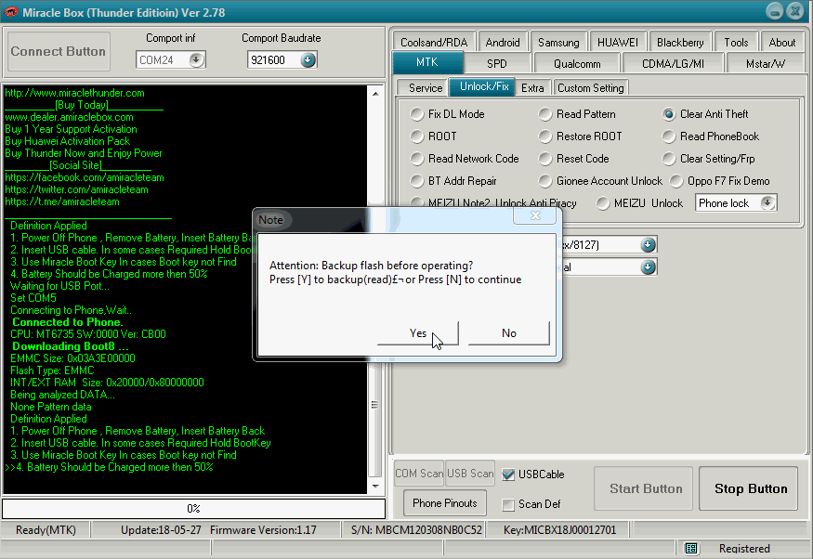Click 'CPU: MT6735' log line
Screen dimensions: 813x559
(88, 334)
